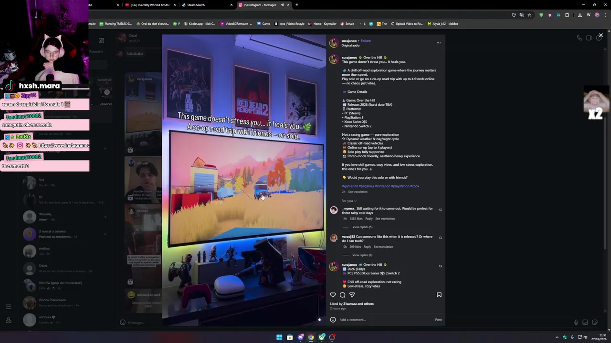Open sticker icon in chat bar
This screenshot has height=343, width=611.
[595, 323]
